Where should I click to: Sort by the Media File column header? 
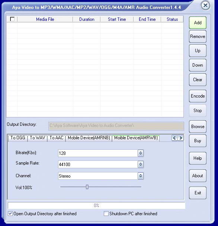[x=45, y=19]
